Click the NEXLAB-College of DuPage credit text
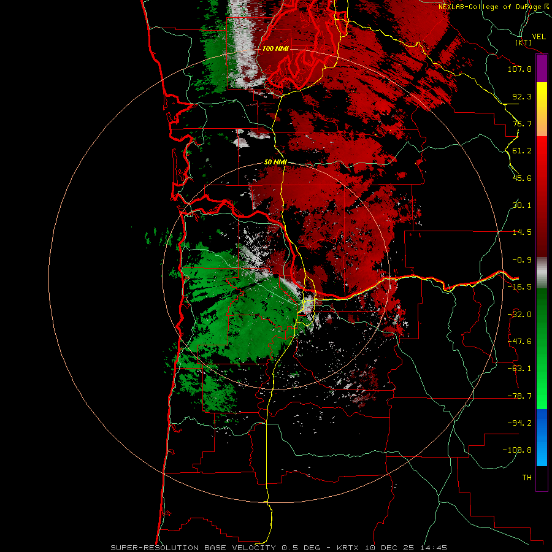Viewport: 552px width, 552px height. click(489, 7)
